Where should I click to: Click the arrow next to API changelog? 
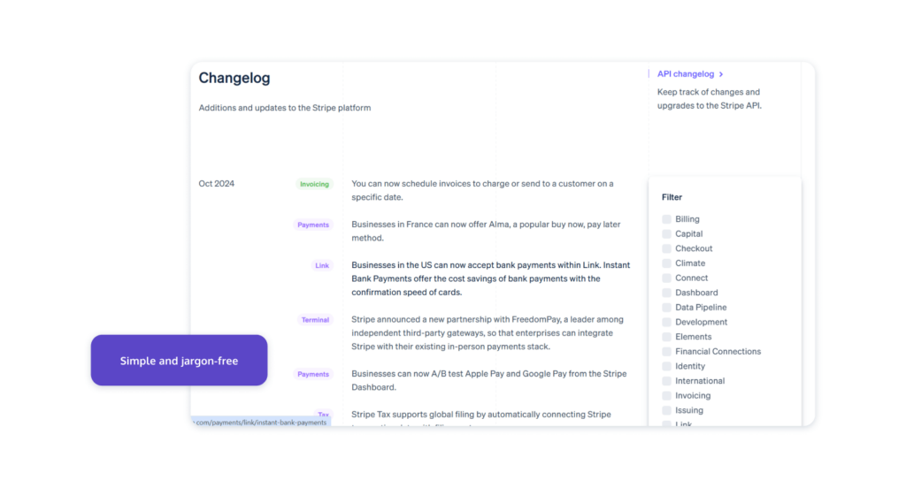721,75
